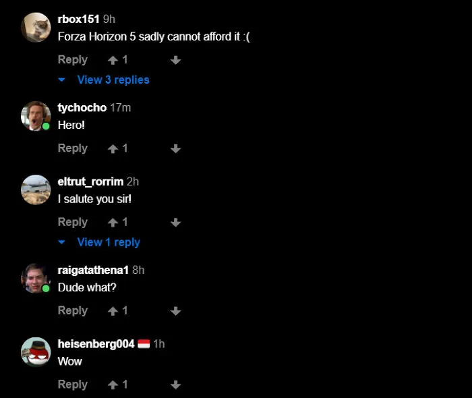Downvote raigatathena1's "Dude what?" comment
Viewport: 472px width, 398px height.
coord(175,311)
